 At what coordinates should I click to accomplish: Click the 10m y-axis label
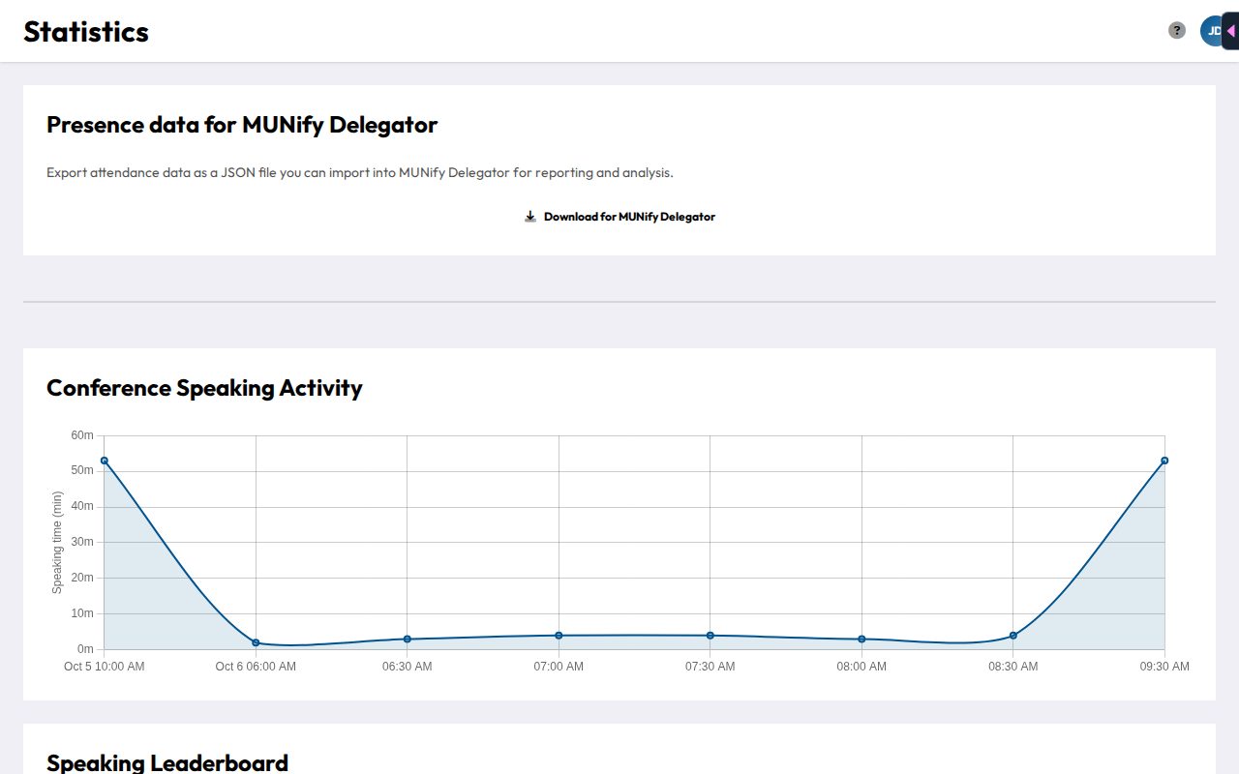pyautogui.click(x=82, y=613)
